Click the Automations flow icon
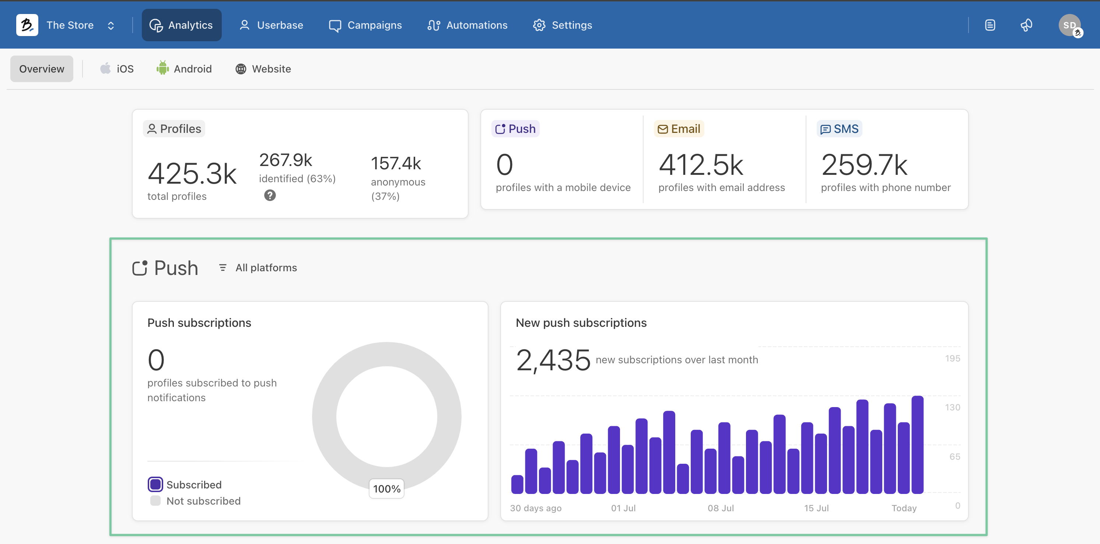Viewport: 1100px width, 544px height. tap(434, 25)
